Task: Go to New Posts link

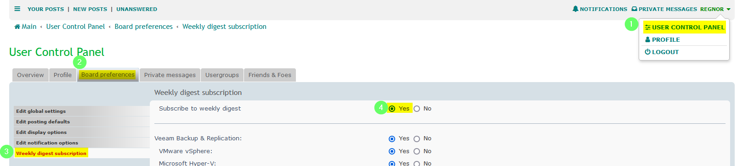Action: coord(90,9)
